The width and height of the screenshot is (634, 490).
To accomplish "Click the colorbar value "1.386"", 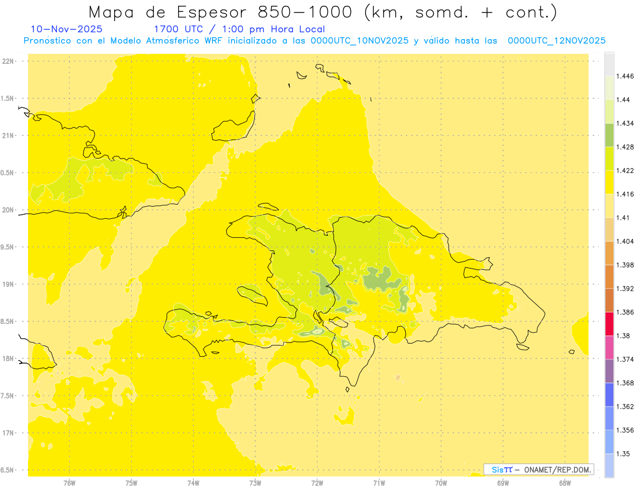I will [x=624, y=312].
